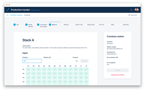The width and height of the screenshot is (145, 91).
Task: Select the Summary step circle
Action: [x=121, y=25]
